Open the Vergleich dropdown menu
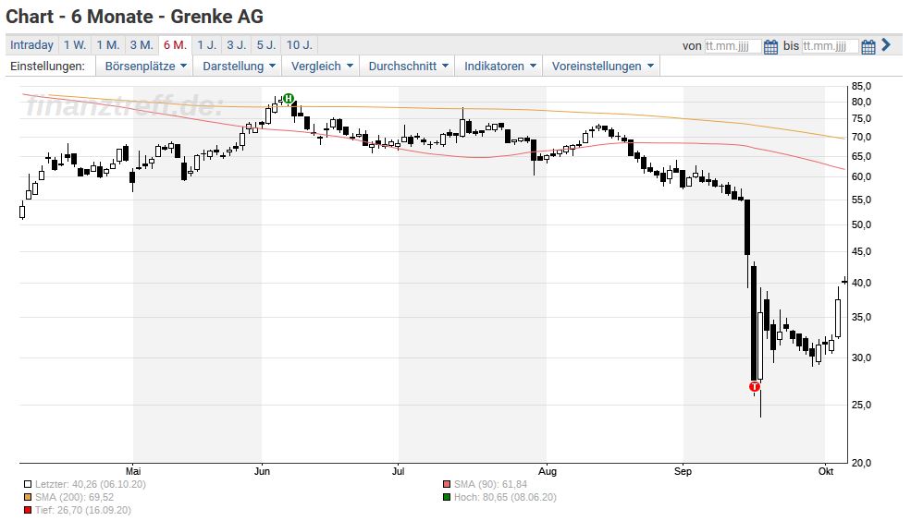Viewport: 911px width, 521px height. 321,67
